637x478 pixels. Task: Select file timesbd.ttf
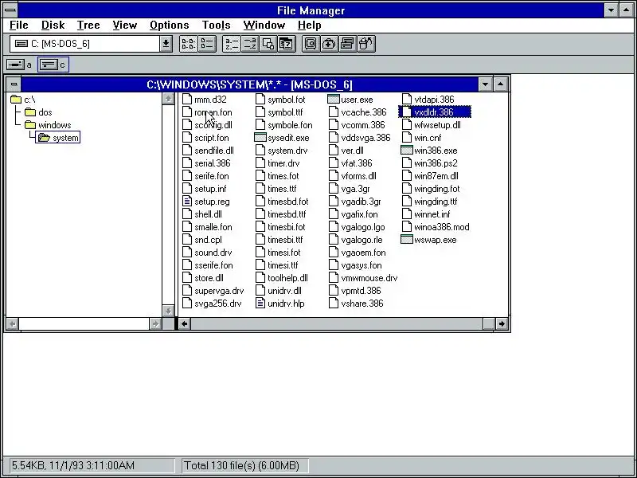point(287,214)
